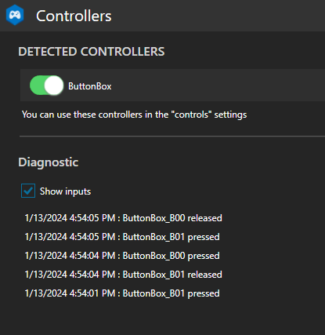Uncheck the Show inputs checkbox
325x335 pixels.
[x=28, y=191]
